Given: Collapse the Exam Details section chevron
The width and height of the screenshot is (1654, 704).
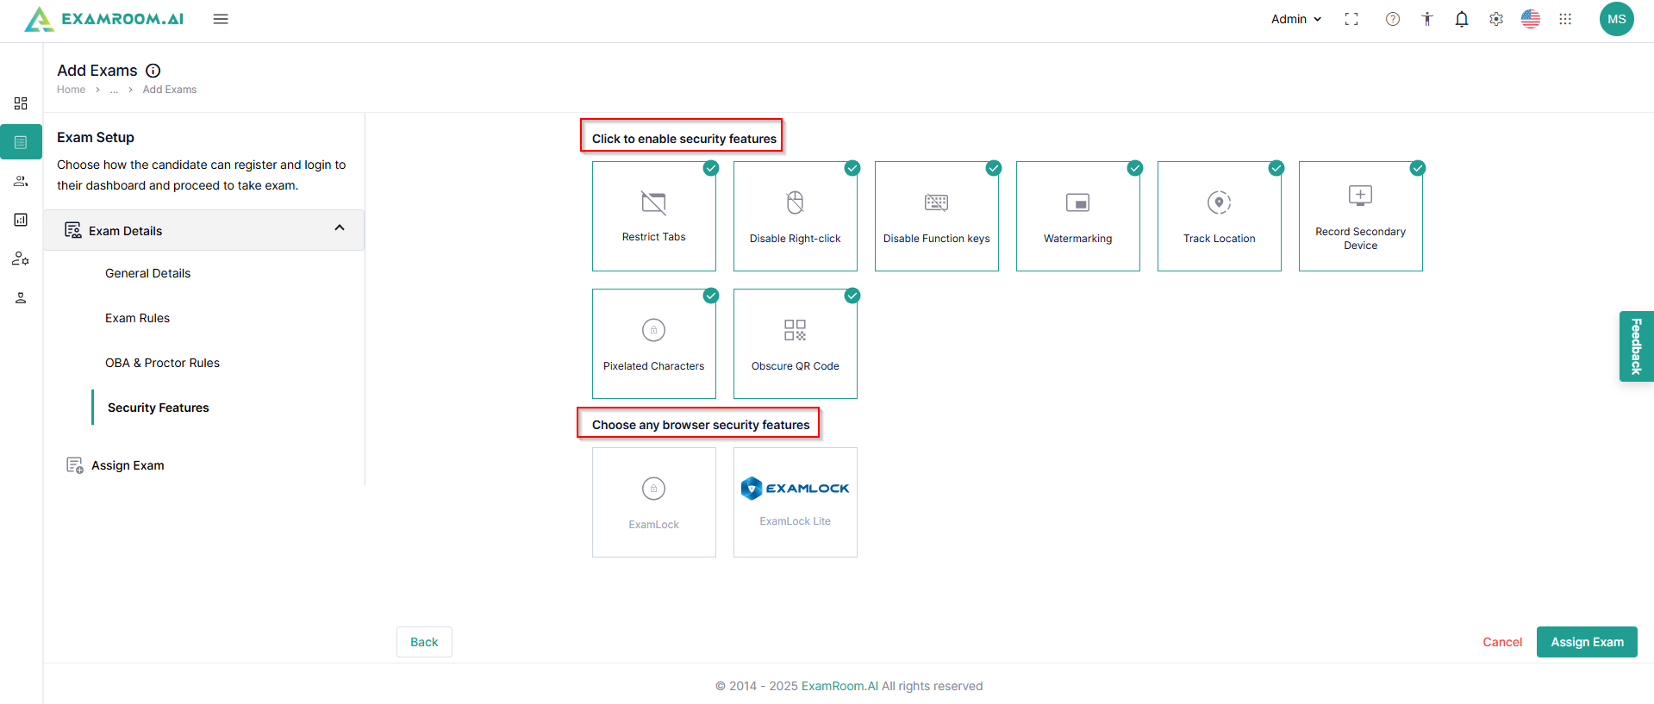Looking at the screenshot, I should pyautogui.click(x=340, y=228).
